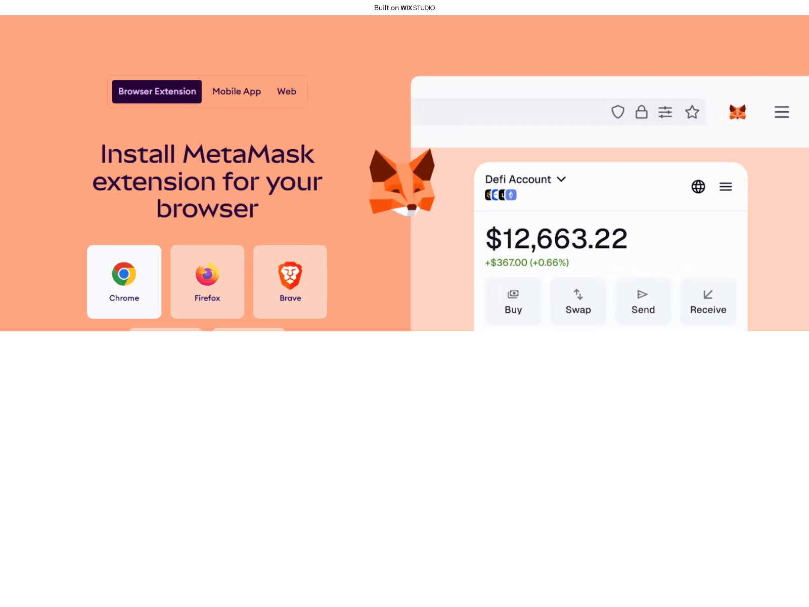Bookmark with the star icon
809x607 pixels.
[692, 112]
